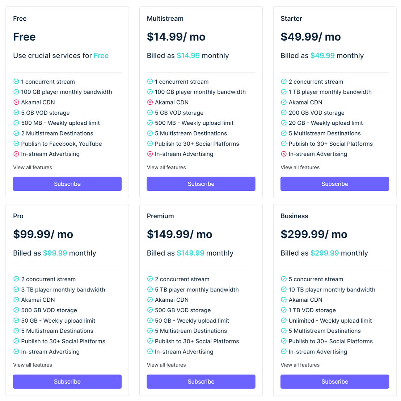The width and height of the screenshot is (401, 401).
Task: Click the red X icon beside In-stream Advertising in the Starter plan
Action: (284, 154)
